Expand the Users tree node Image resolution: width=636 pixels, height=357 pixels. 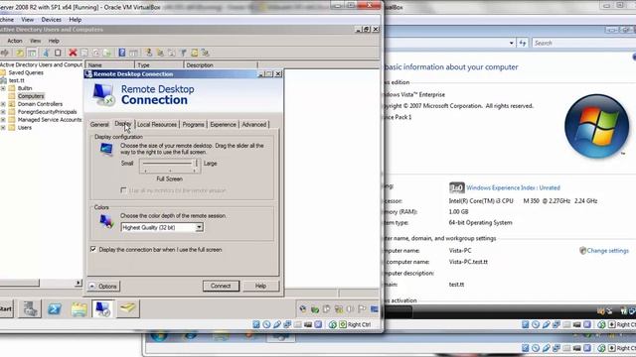pos(3,128)
